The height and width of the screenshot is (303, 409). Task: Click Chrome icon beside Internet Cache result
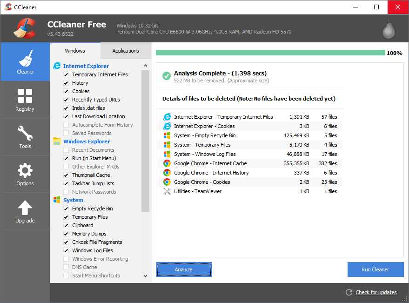click(167, 163)
